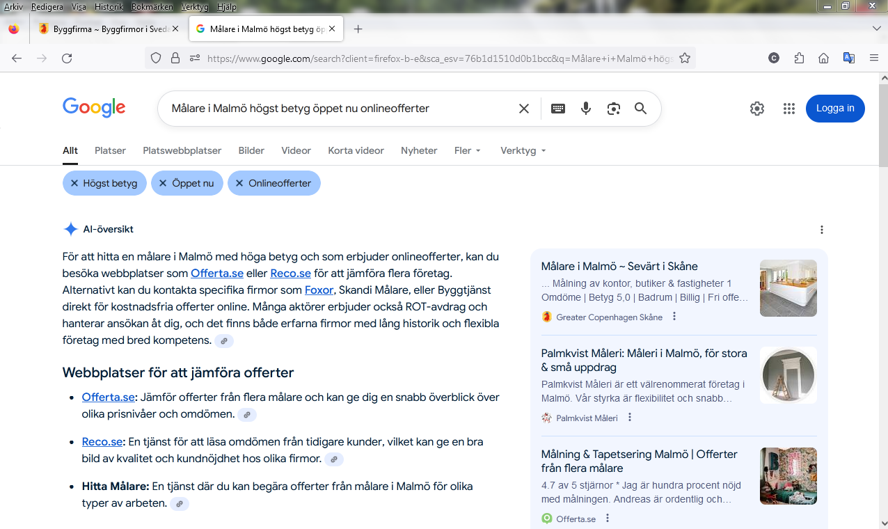The width and height of the screenshot is (888, 529).
Task: Reload the page in Firefox
Action: pyautogui.click(x=67, y=58)
